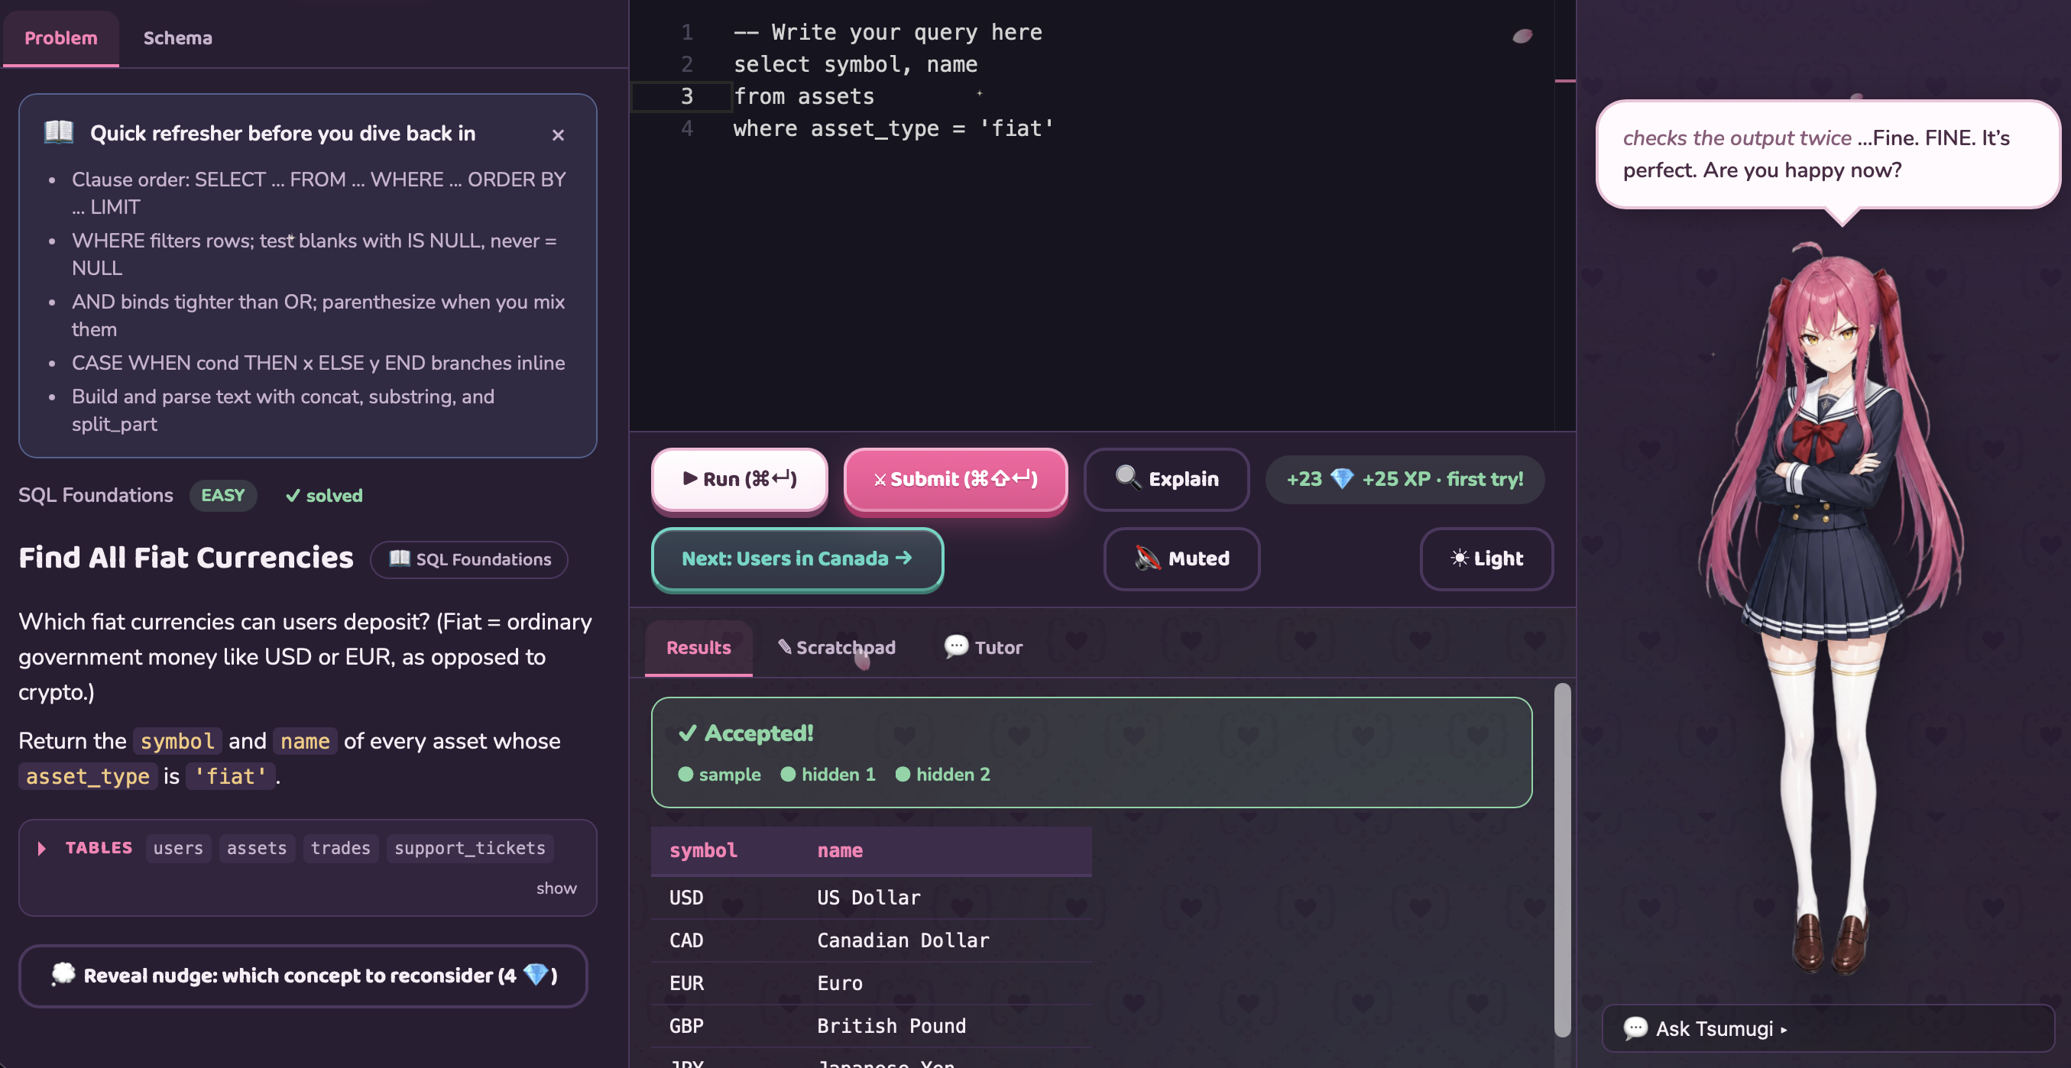Select the assets table chip
Viewport: 2071px width, 1068px height.
pyautogui.click(x=257, y=848)
